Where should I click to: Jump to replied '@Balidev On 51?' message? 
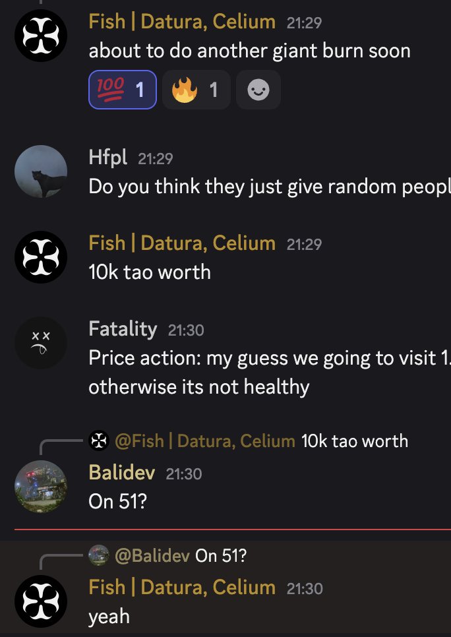(181, 556)
